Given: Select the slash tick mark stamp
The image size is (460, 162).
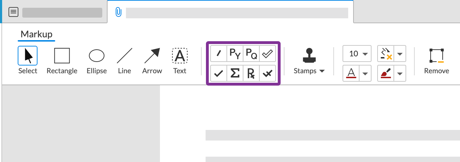Looking at the screenshot, I should 219,54.
